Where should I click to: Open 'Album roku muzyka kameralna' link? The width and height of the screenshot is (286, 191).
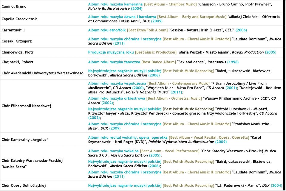[115, 4]
